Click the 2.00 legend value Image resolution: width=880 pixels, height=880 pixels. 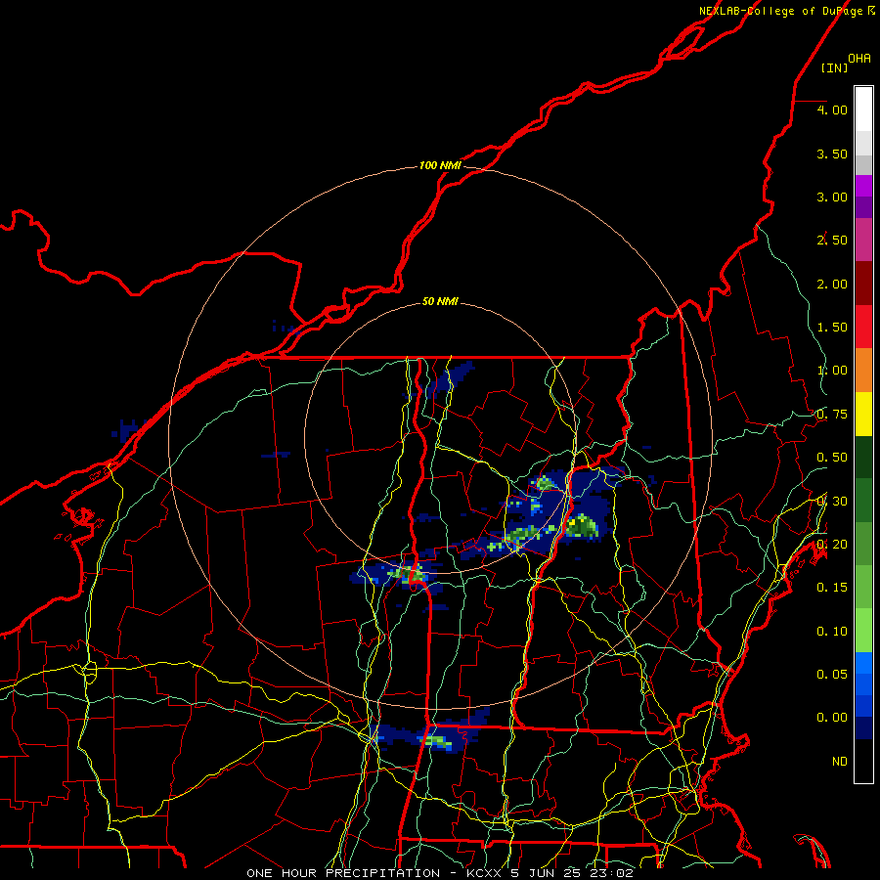click(832, 284)
